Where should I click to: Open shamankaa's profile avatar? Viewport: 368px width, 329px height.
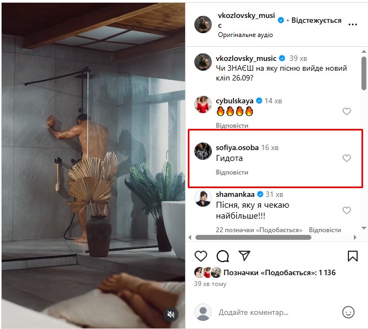point(203,197)
